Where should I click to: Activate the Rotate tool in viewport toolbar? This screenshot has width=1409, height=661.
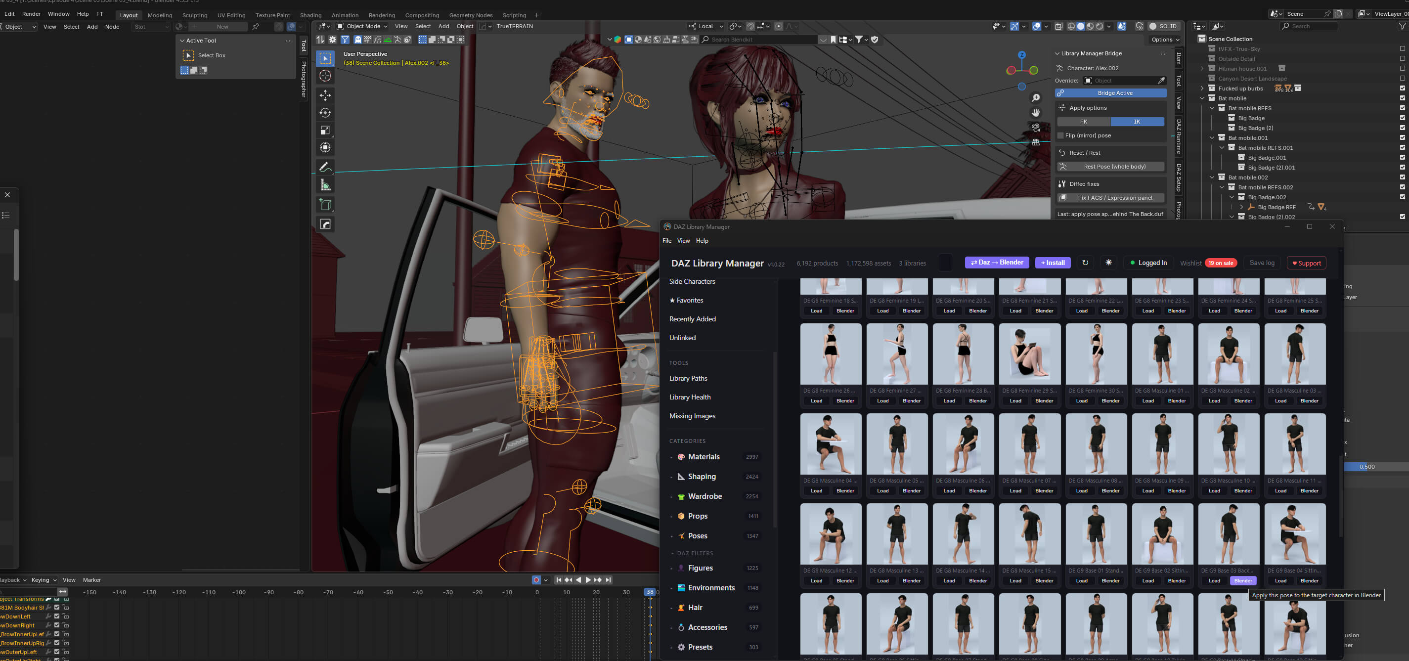[x=325, y=113]
